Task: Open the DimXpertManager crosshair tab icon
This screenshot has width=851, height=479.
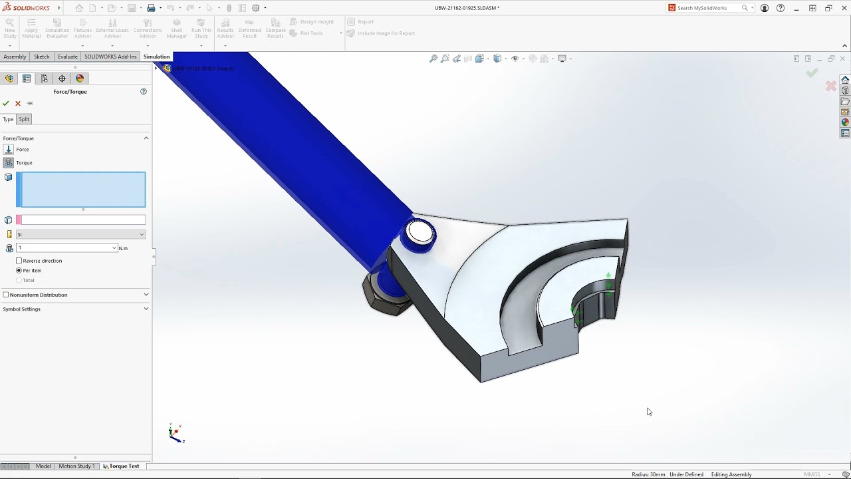Action: pyautogui.click(x=62, y=79)
